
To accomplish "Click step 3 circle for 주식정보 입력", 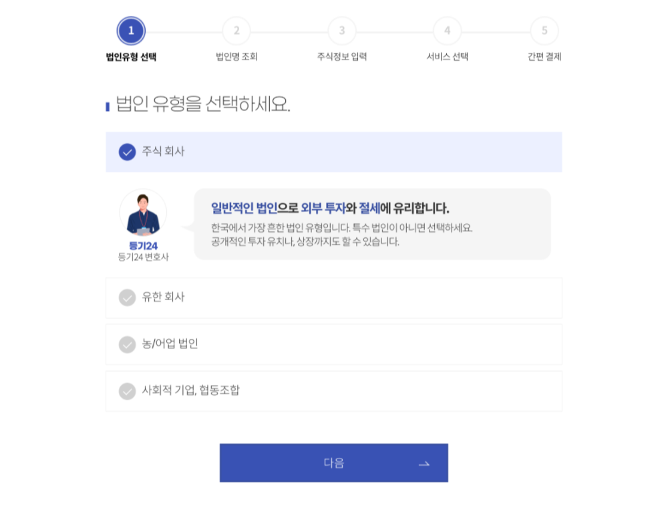I will pyautogui.click(x=341, y=31).
